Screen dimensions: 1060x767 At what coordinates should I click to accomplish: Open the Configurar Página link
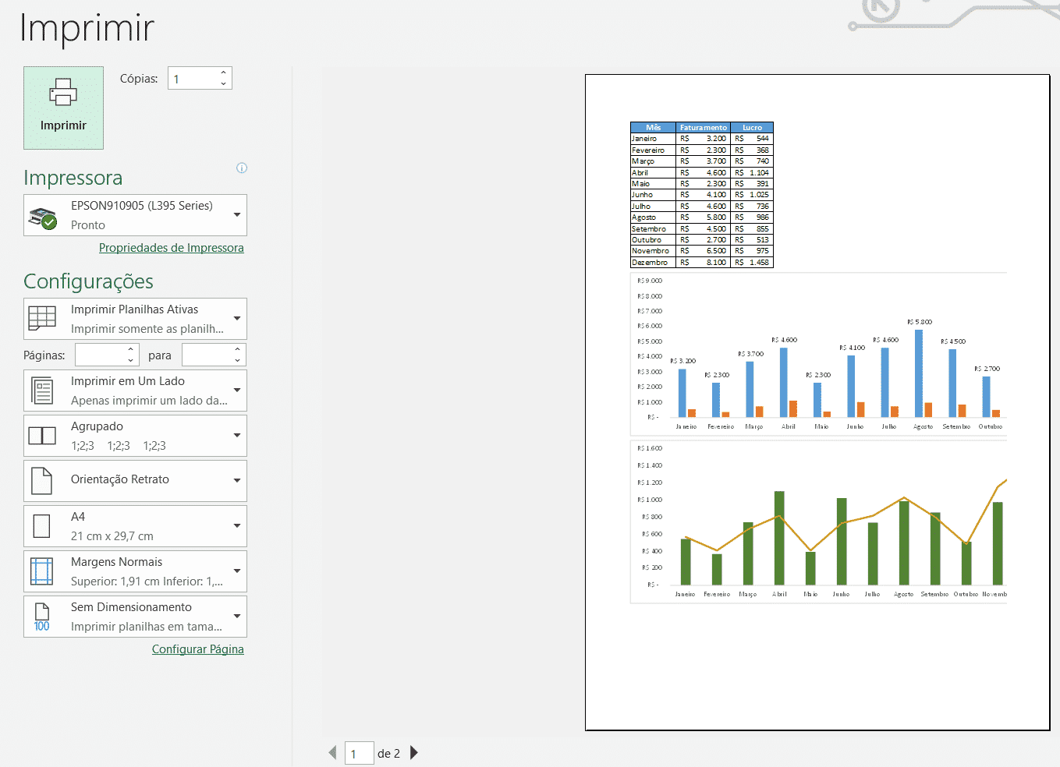pyautogui.click(x=198, y=649)
